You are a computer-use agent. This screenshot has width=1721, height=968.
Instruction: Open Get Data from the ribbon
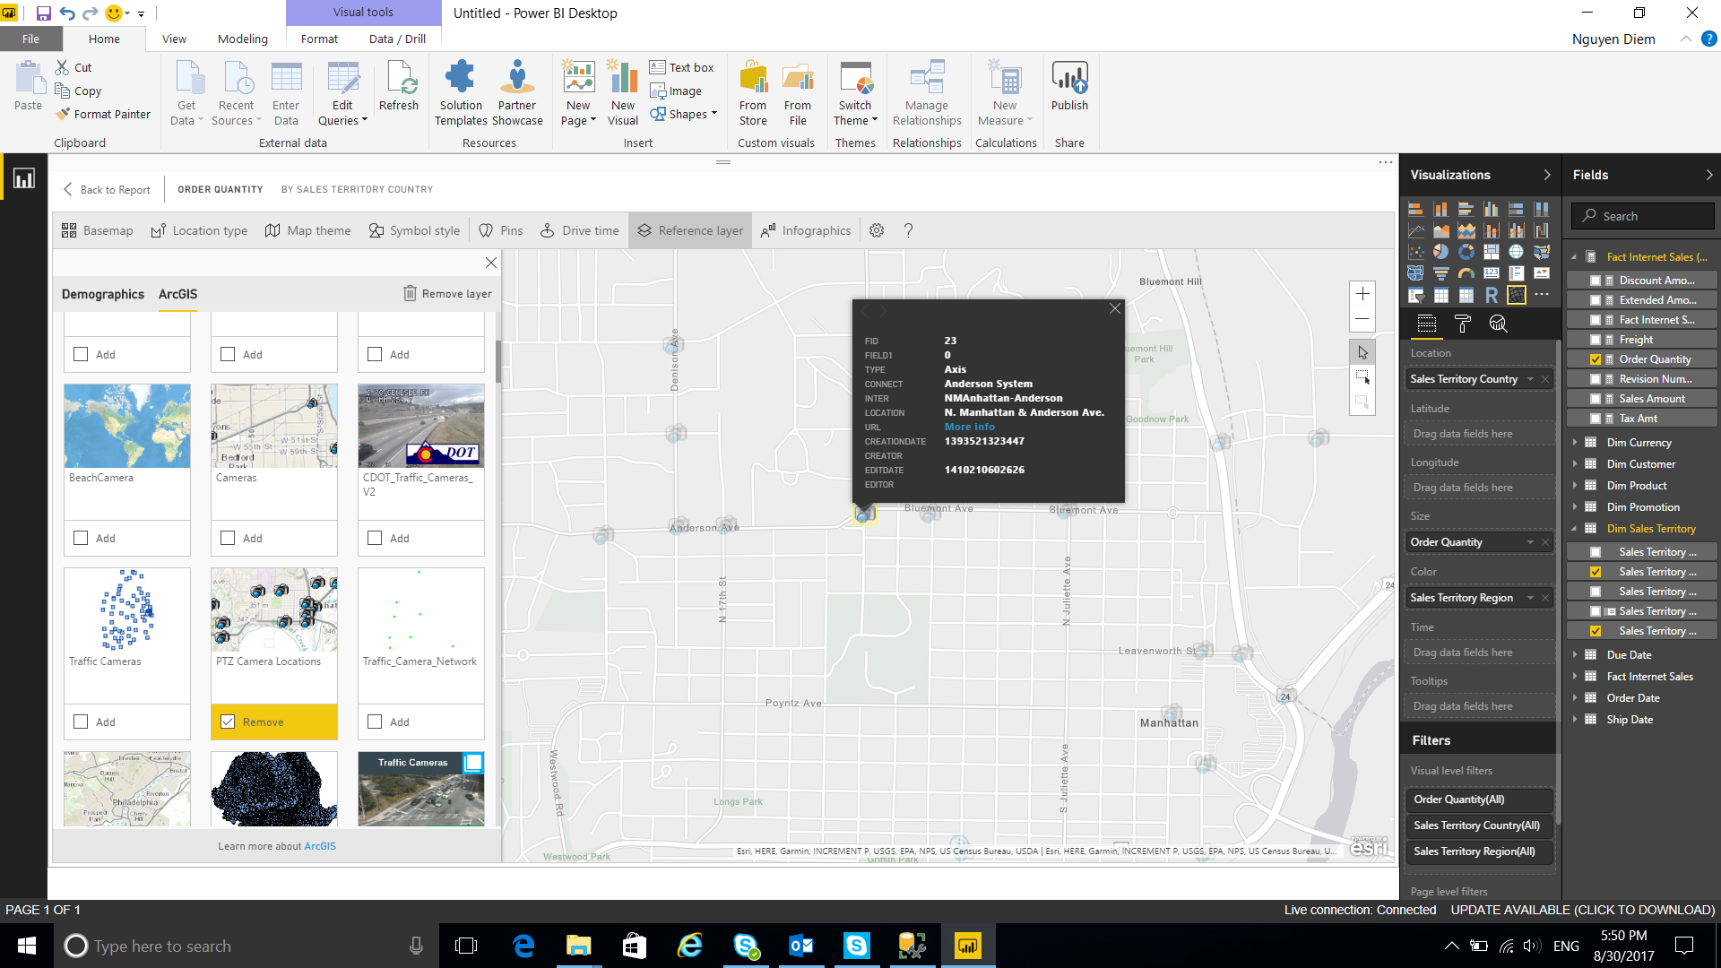pos(186,93)
